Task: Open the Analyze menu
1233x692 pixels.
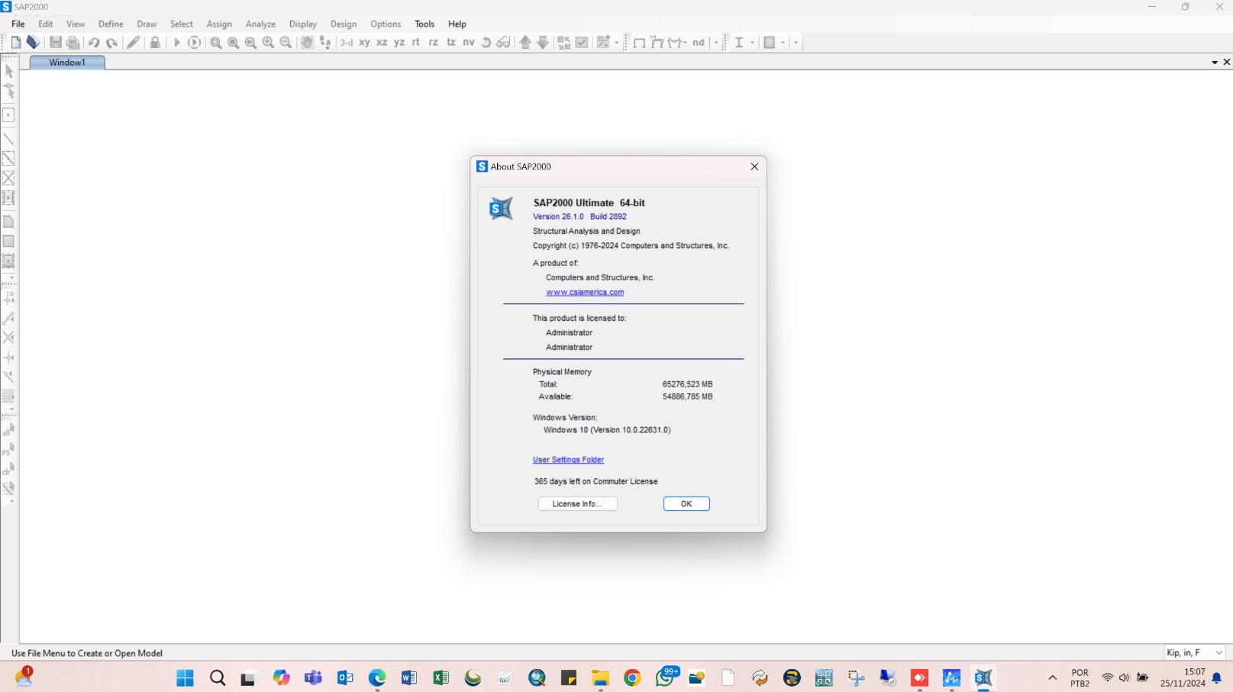Action: point(260,24)
